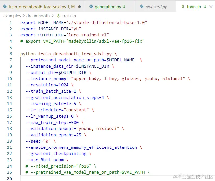
Task: Click line number 6 in gutter
Action: (11, 54)
